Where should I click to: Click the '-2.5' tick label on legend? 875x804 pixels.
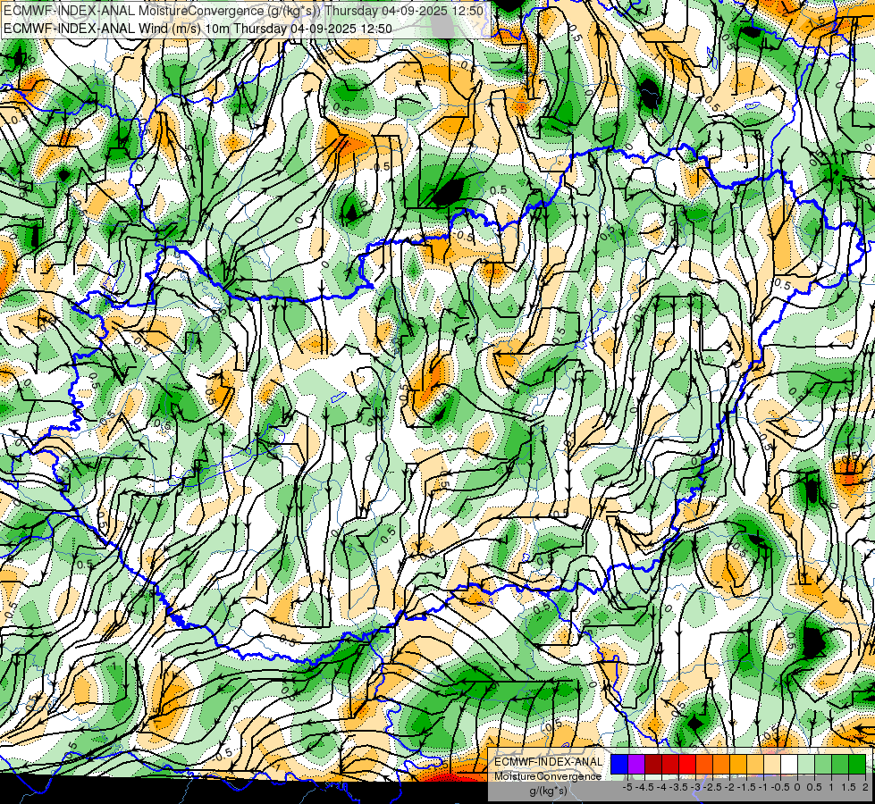(714, 787)
